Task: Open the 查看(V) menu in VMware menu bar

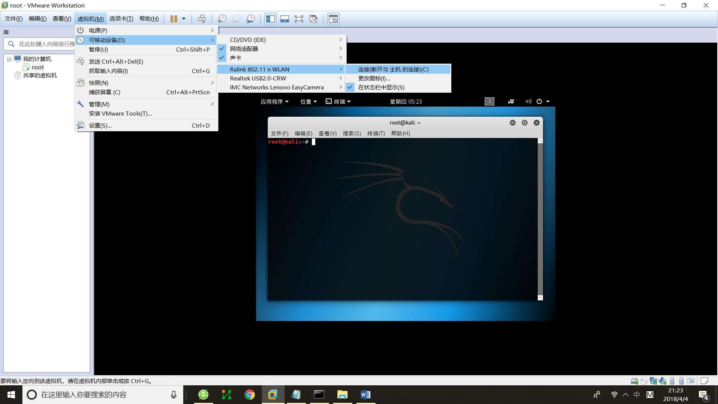Action: coord(62,19)
